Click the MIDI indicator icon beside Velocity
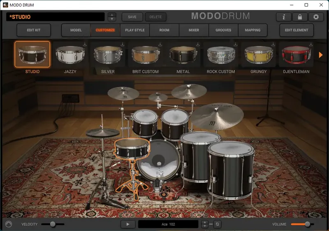The image size is (329, 231). (9, 224)
